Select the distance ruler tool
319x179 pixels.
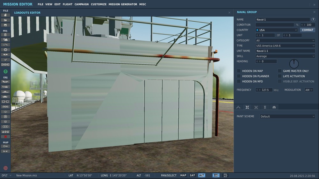click(x=5, y=151)
